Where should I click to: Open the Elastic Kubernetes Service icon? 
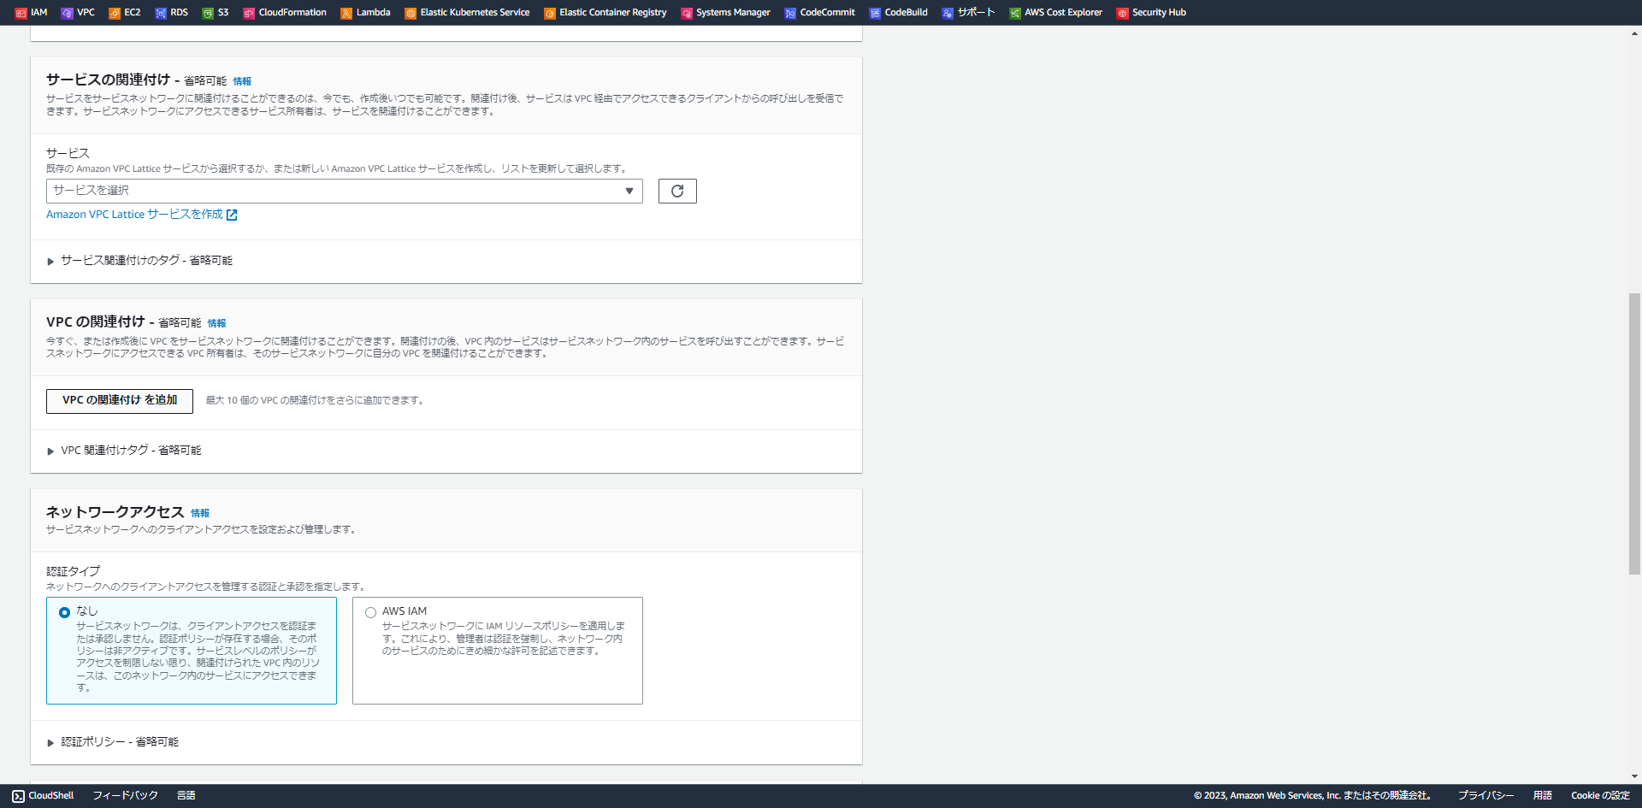(x=410, y=13)
